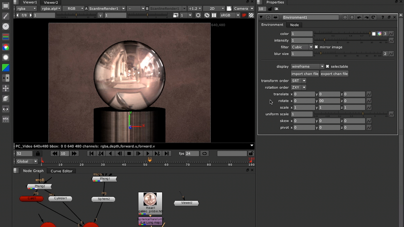The height and width of the screenshot is (227, 404).
Task: Toggle the properties bin lock icon
Action: [270, 9]
